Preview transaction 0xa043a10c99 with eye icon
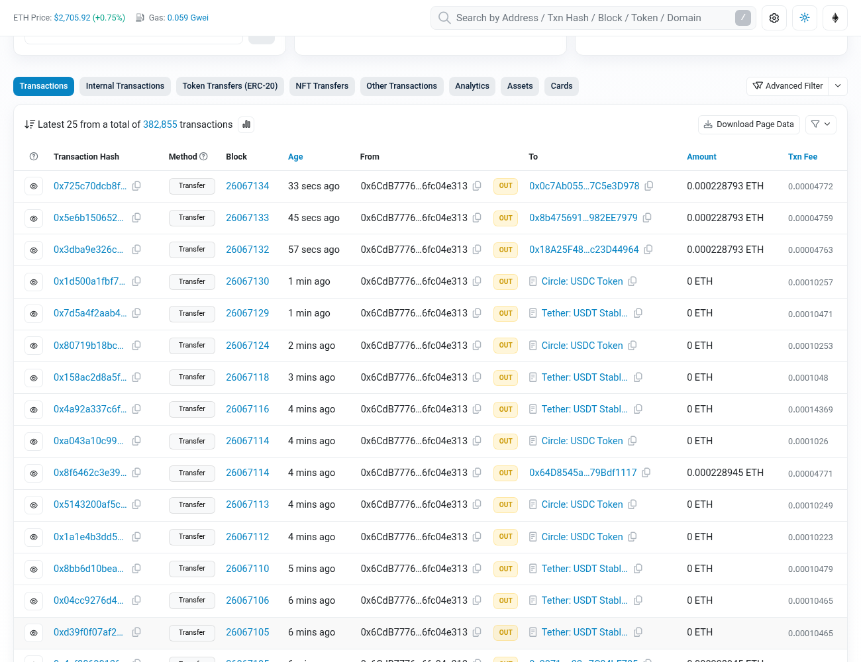This screenshot has width=861, height=662. pyautogui.click(x=34, y=442)
